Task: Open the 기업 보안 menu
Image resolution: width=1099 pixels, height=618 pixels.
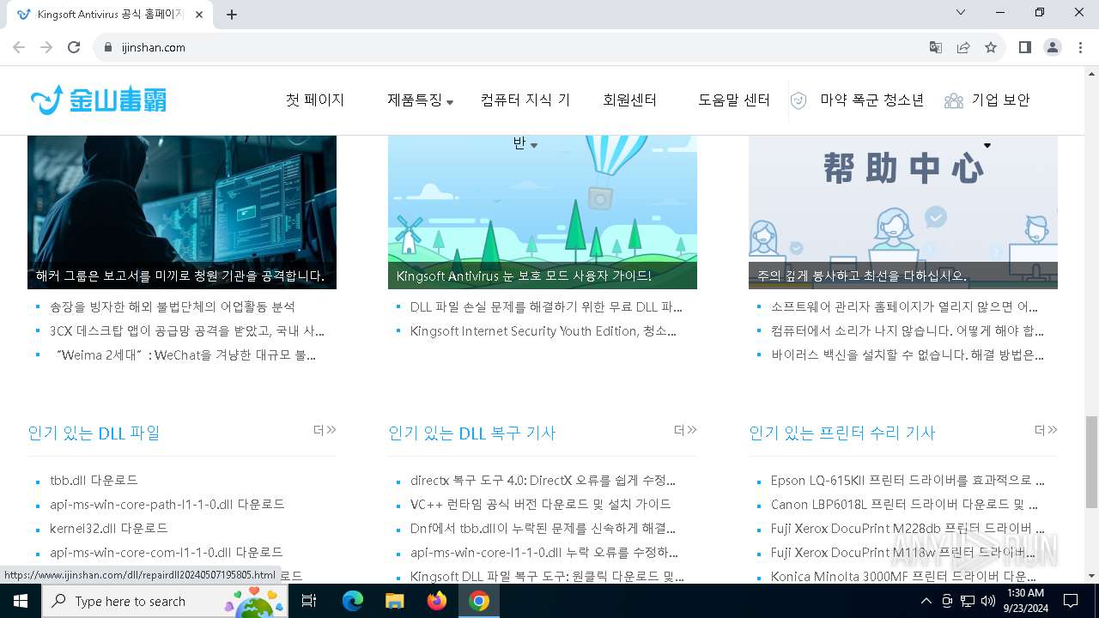Action: tap(1000, 100)
